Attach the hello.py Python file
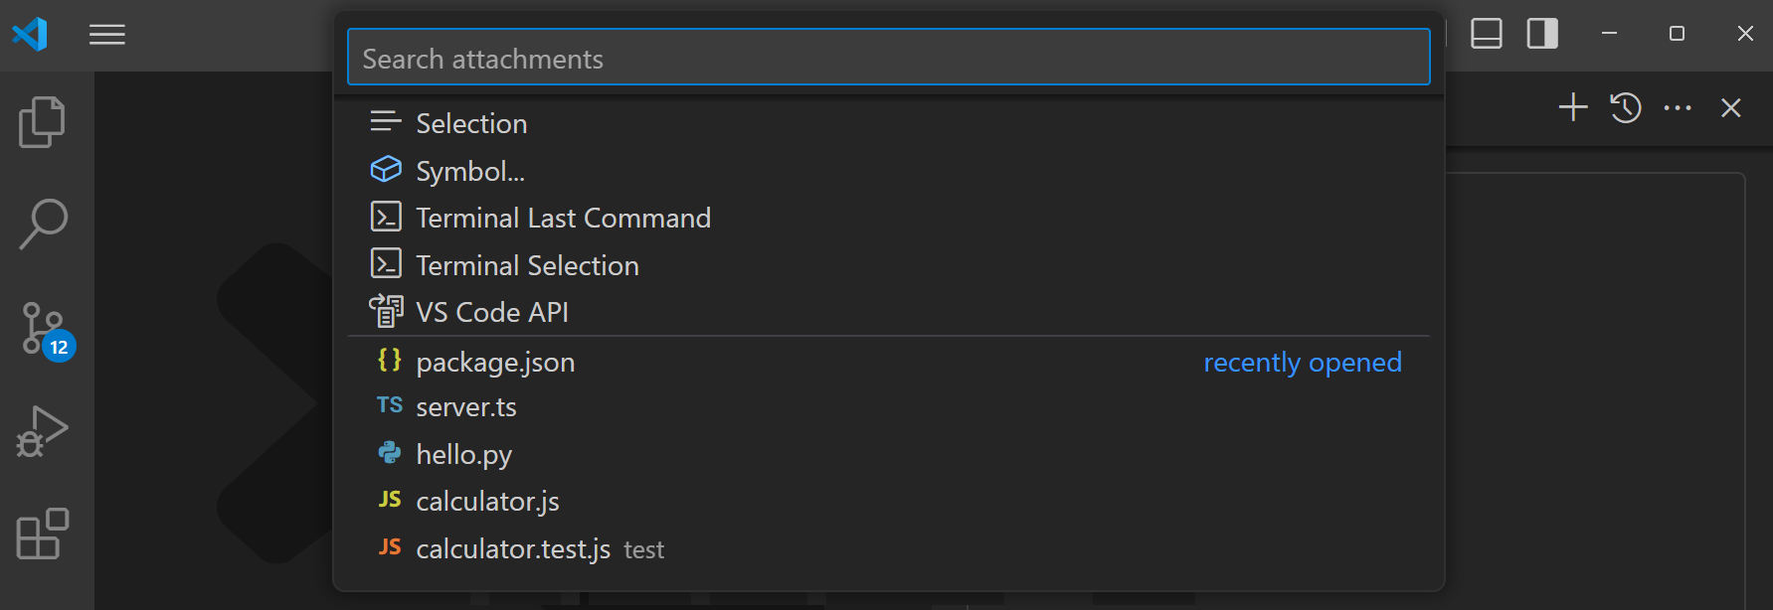Image resolution: width=1773 pixels, height=610 pixels. click(x=463, y=454)
